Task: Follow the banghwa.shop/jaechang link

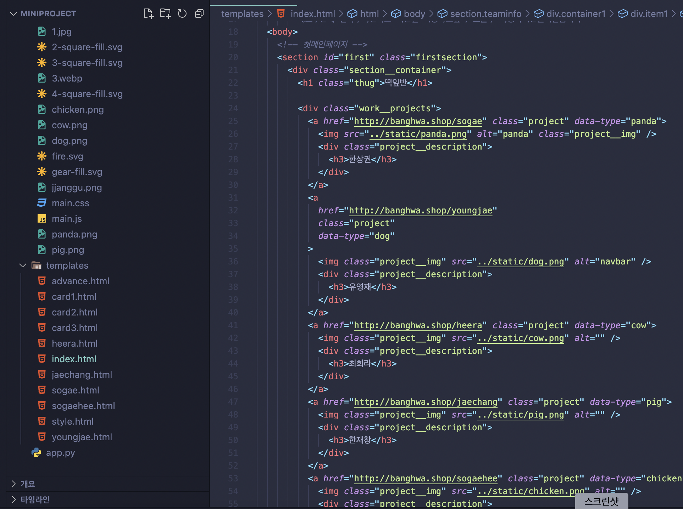Action: tap(426, 402)
